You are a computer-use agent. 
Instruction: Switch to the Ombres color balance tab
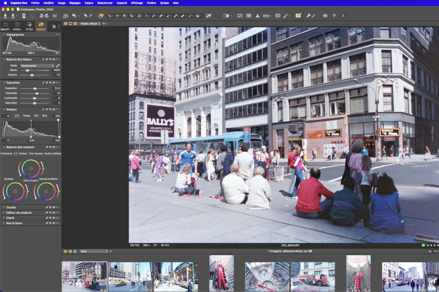point(23,154)
